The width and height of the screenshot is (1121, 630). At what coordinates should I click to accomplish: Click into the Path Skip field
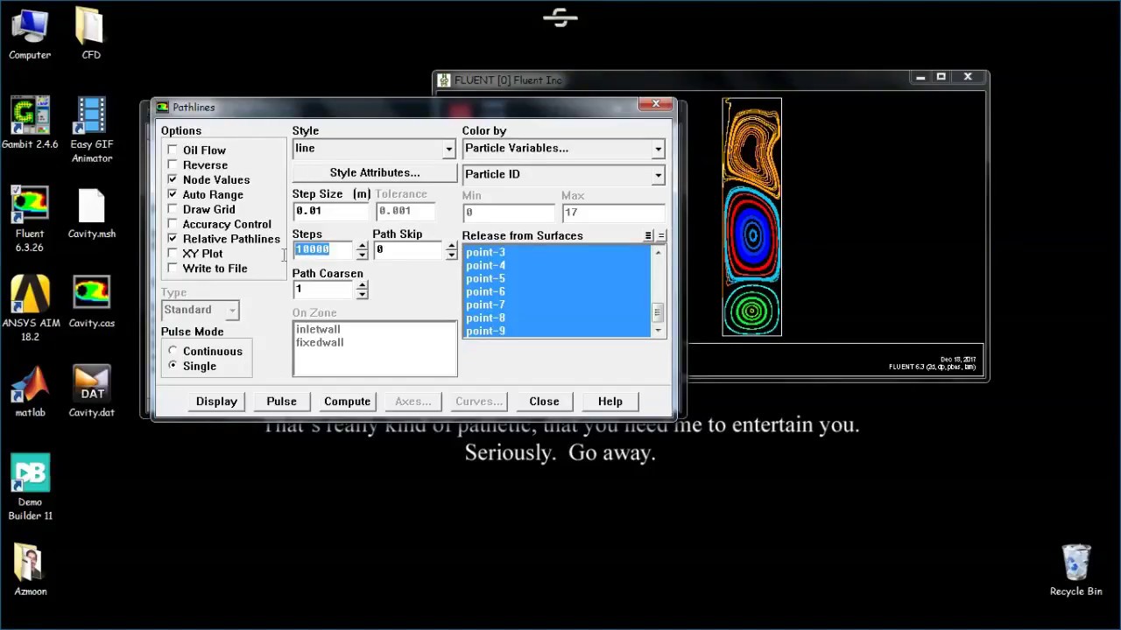pyautogui.click(x=409, y=250)
